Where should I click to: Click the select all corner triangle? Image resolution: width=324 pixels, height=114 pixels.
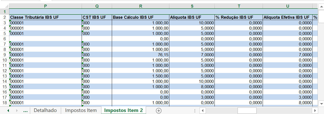click(5, 6)
